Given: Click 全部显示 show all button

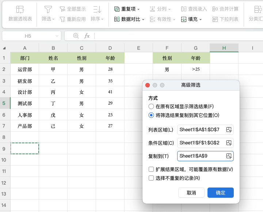Looking at the screenshot, I should click(73, 9).
